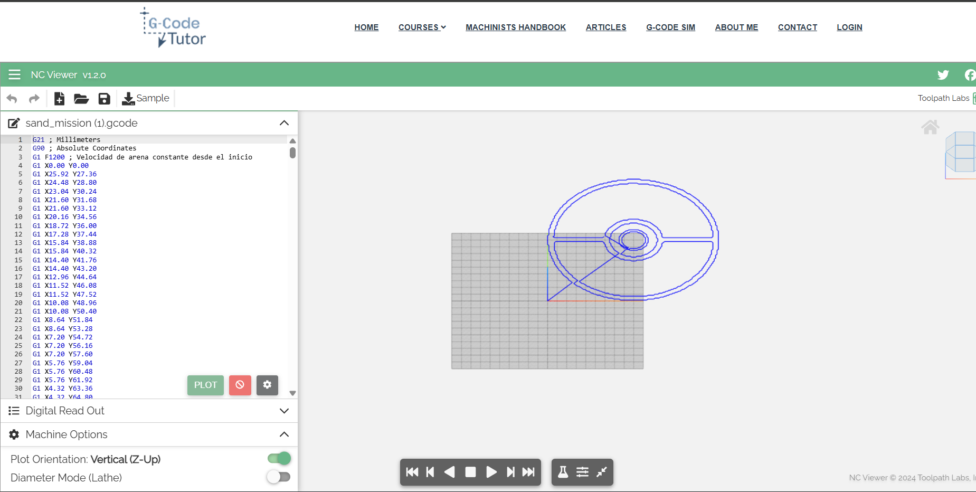Click line number 15 in editor gutter
The width and height of the screenshot is (976, 492).
[x=18, y=260]
